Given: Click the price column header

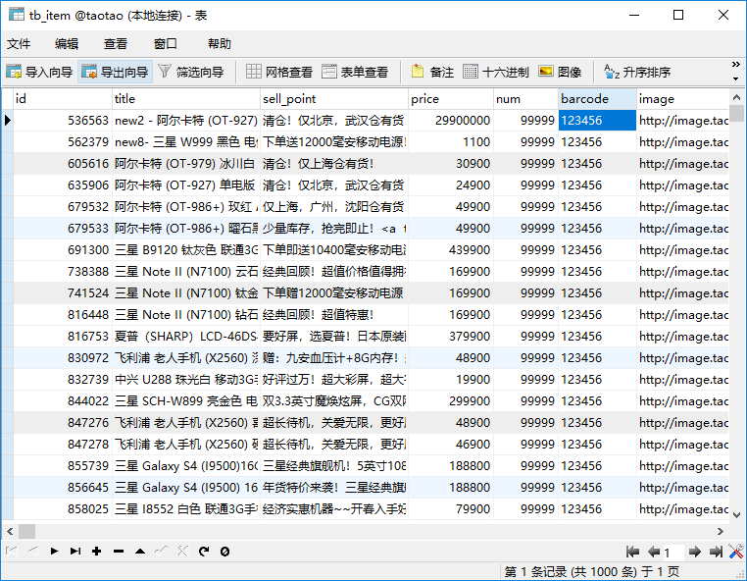Looking at the screenshot, I should [x=451, y=99].
